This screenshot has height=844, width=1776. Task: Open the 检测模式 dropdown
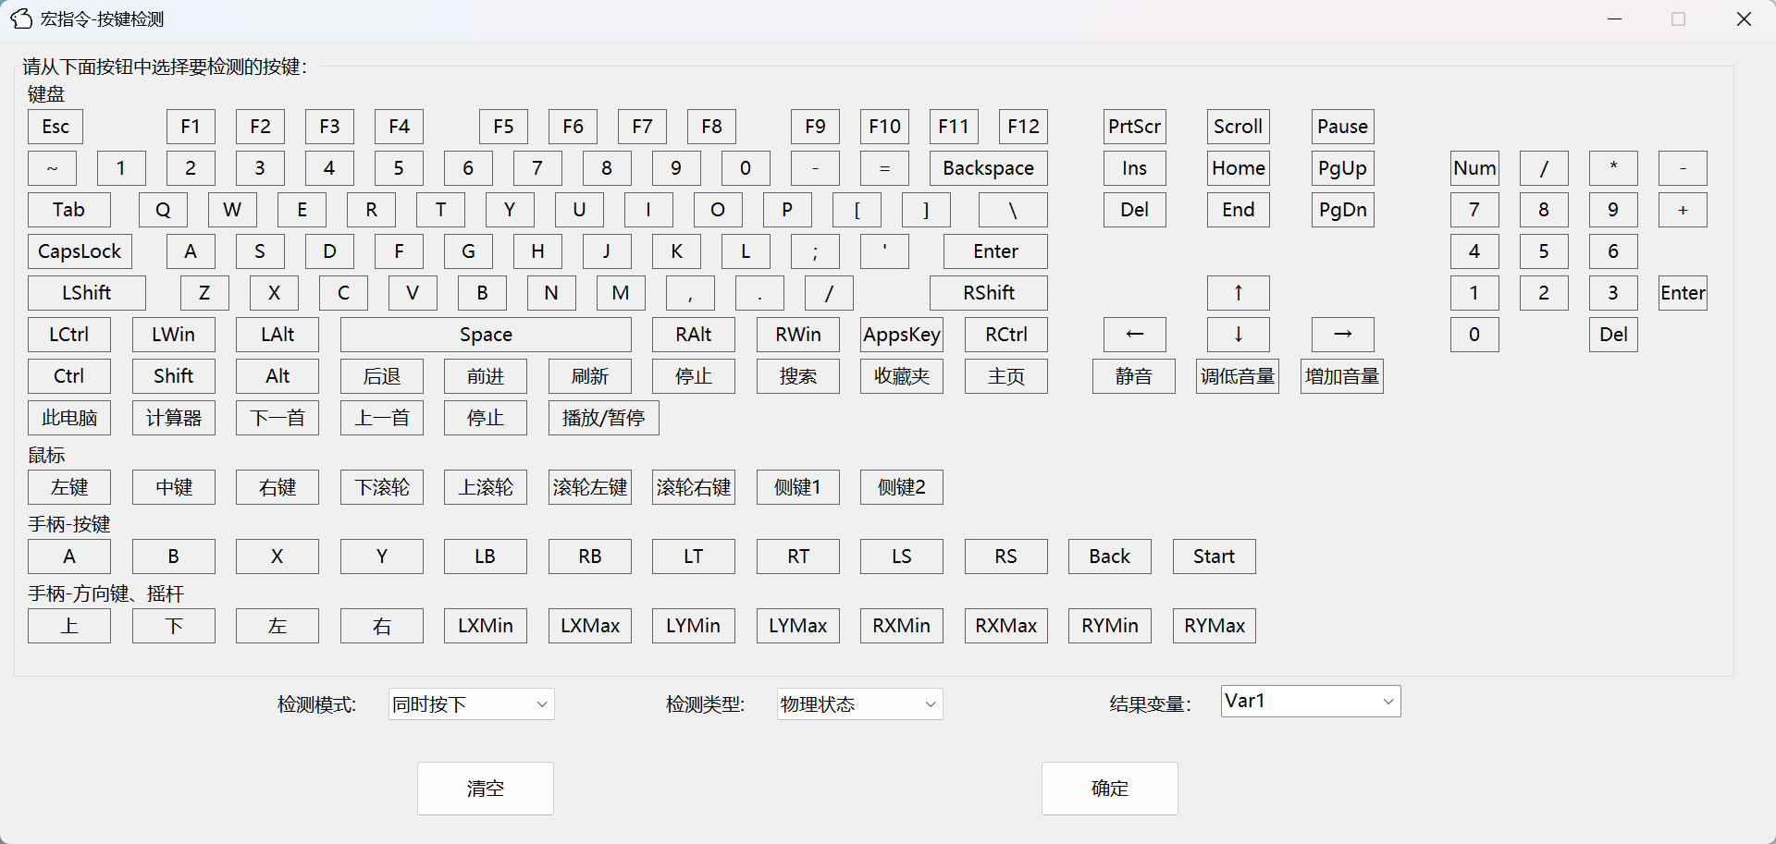(x=472, y=704)
